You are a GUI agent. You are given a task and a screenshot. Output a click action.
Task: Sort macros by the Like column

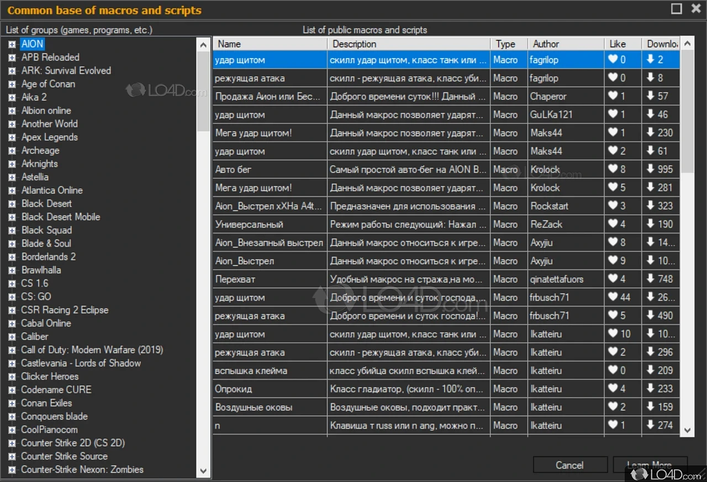click(x=623, y=44)
